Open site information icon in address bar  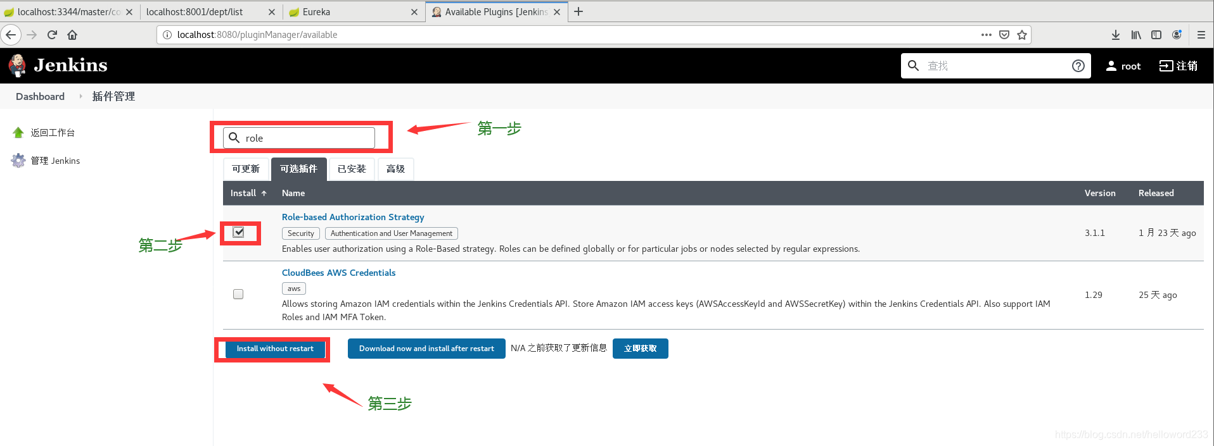167,35
